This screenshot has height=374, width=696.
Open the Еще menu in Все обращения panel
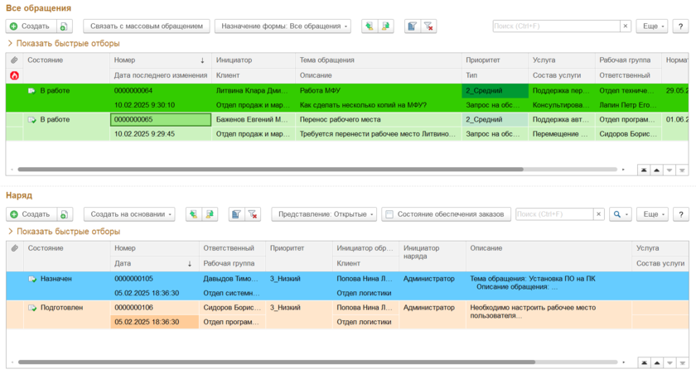651,26
